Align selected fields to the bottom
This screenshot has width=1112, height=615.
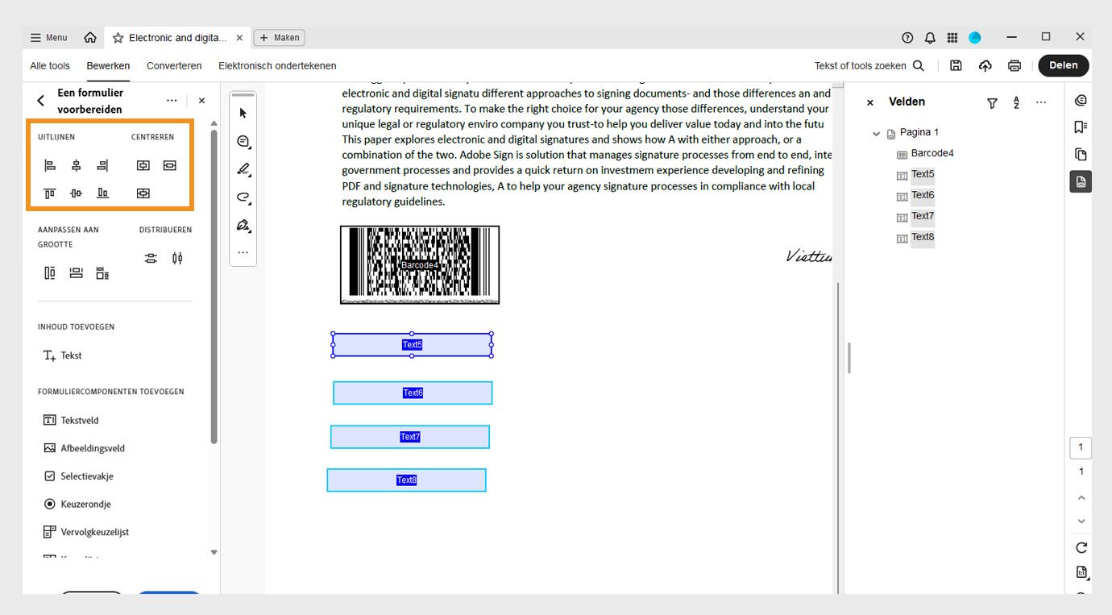coord(102,193)
